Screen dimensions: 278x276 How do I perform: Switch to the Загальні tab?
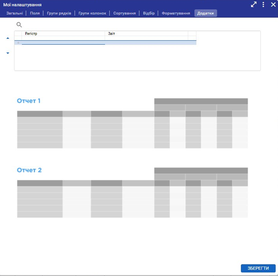(x=15, y=13)
